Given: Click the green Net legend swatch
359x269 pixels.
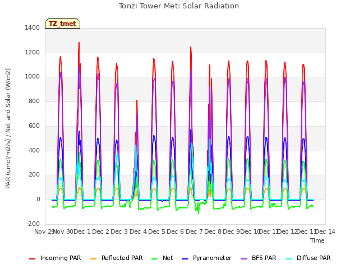Looking at the screenshot, I should [x=155, y=259].
